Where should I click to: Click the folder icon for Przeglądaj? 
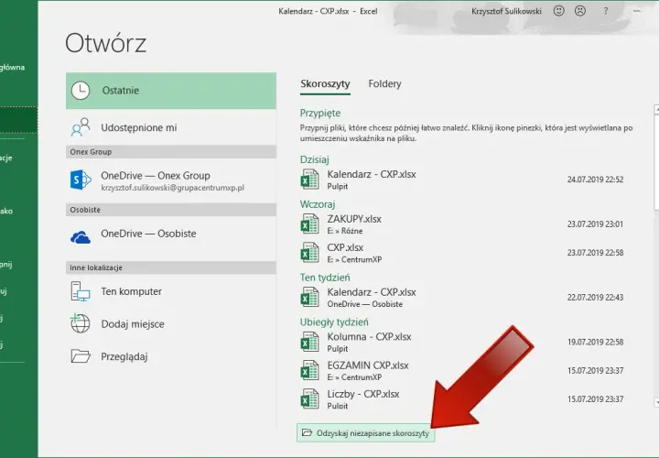click(81, 356)
